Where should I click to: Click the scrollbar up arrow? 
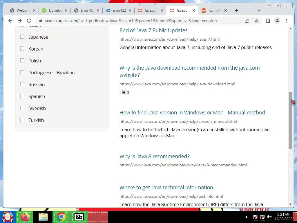290,29
